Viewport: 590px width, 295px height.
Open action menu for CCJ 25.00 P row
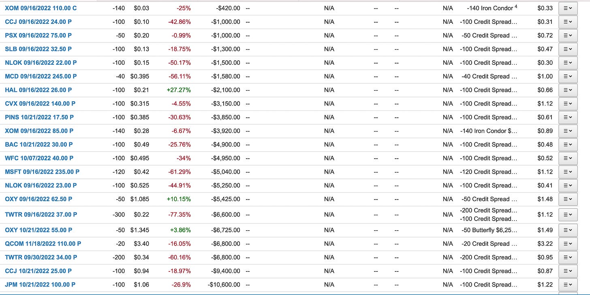coord(568,271)
